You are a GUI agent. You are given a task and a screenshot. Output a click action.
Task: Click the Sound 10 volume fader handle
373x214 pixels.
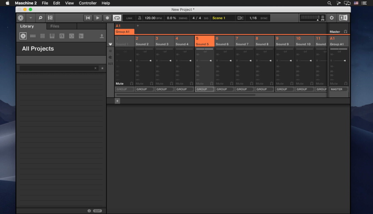click(310, 61)
